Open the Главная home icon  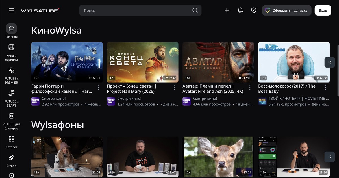point(11,29)
